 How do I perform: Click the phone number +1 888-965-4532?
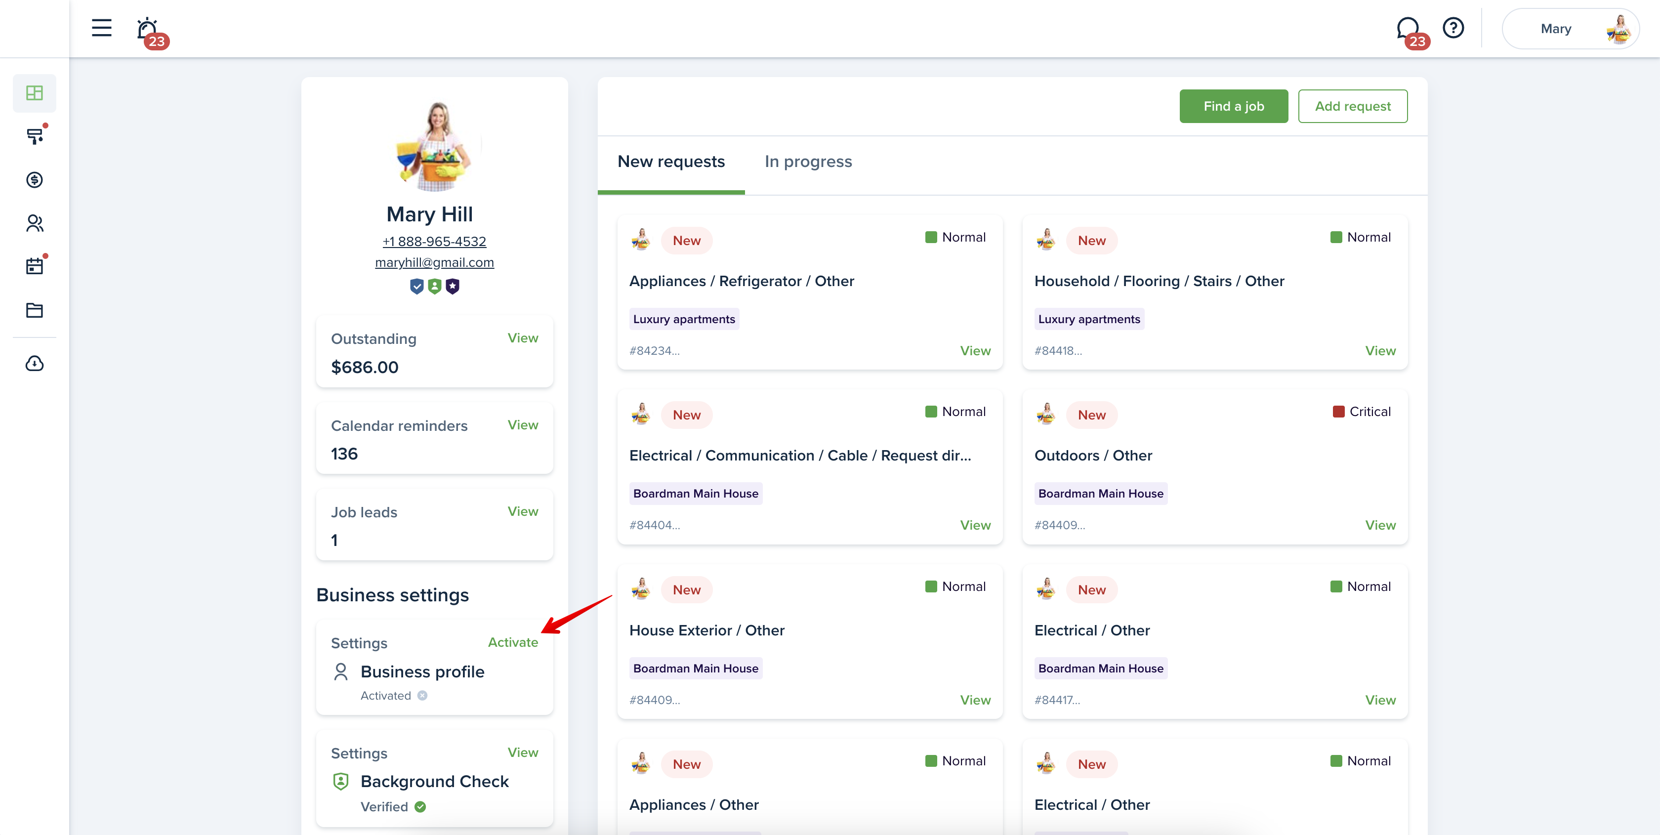click(434, 242)
